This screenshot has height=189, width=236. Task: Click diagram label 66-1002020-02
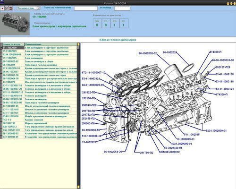[x=148, y=53]
